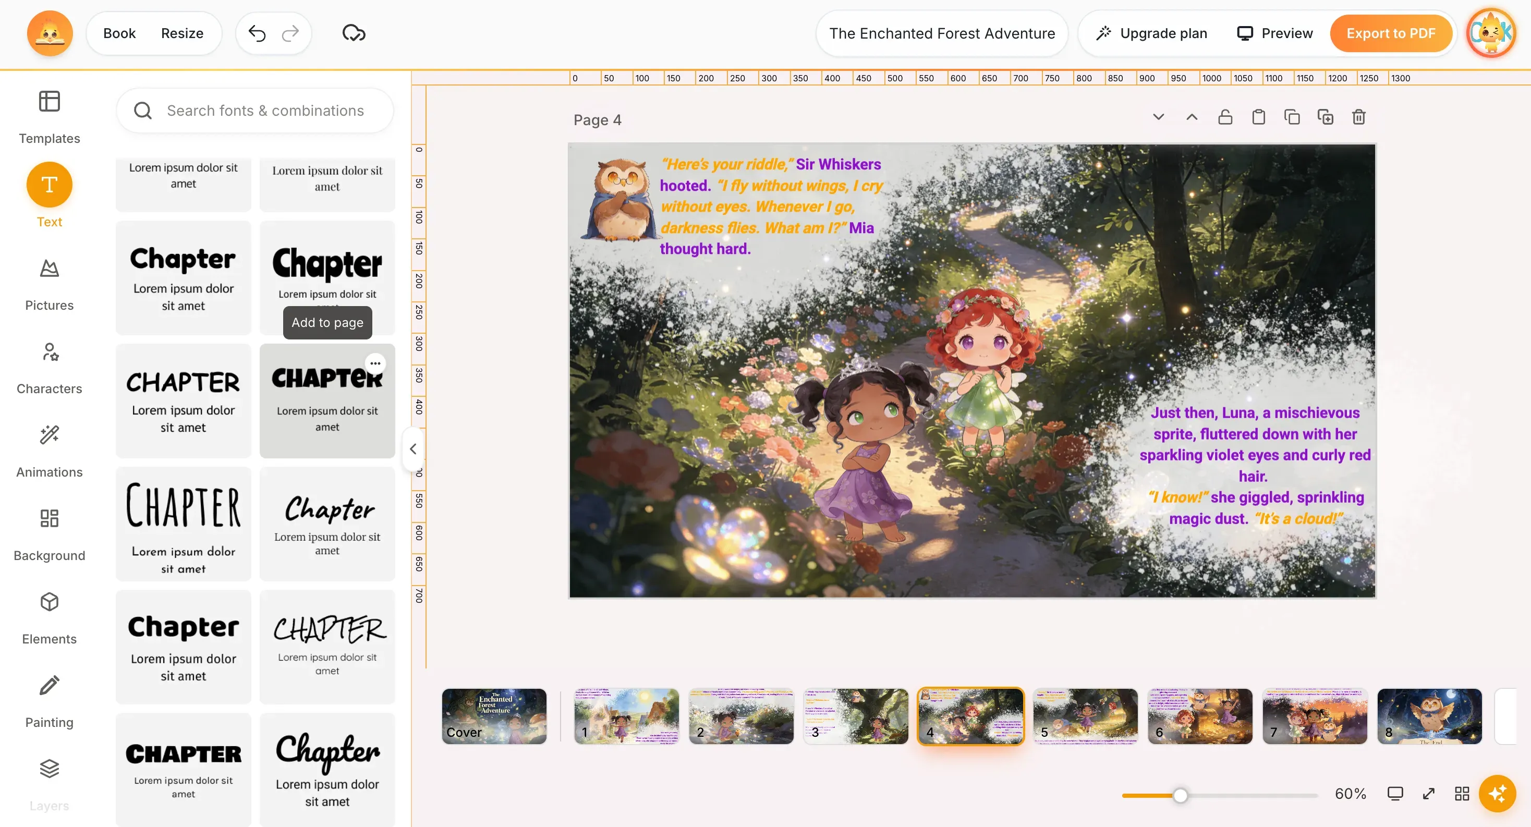Adjust the zoom slider handle
Screen dimensions: 1531x827
(x=1181, y=795)
